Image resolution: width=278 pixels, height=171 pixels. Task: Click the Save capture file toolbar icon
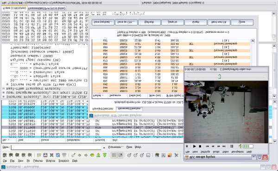point(45,155)
